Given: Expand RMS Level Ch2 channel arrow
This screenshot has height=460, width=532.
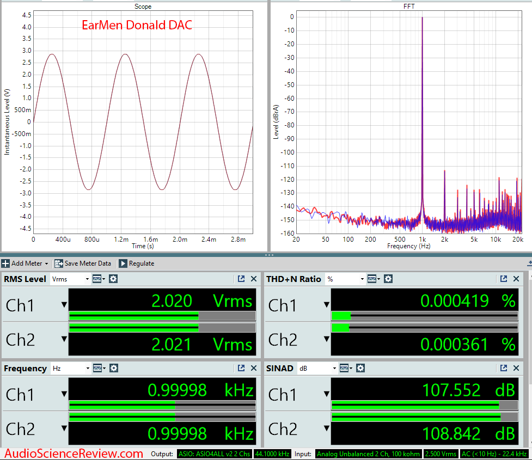Looking at the screenshot, I should point(64,339).
